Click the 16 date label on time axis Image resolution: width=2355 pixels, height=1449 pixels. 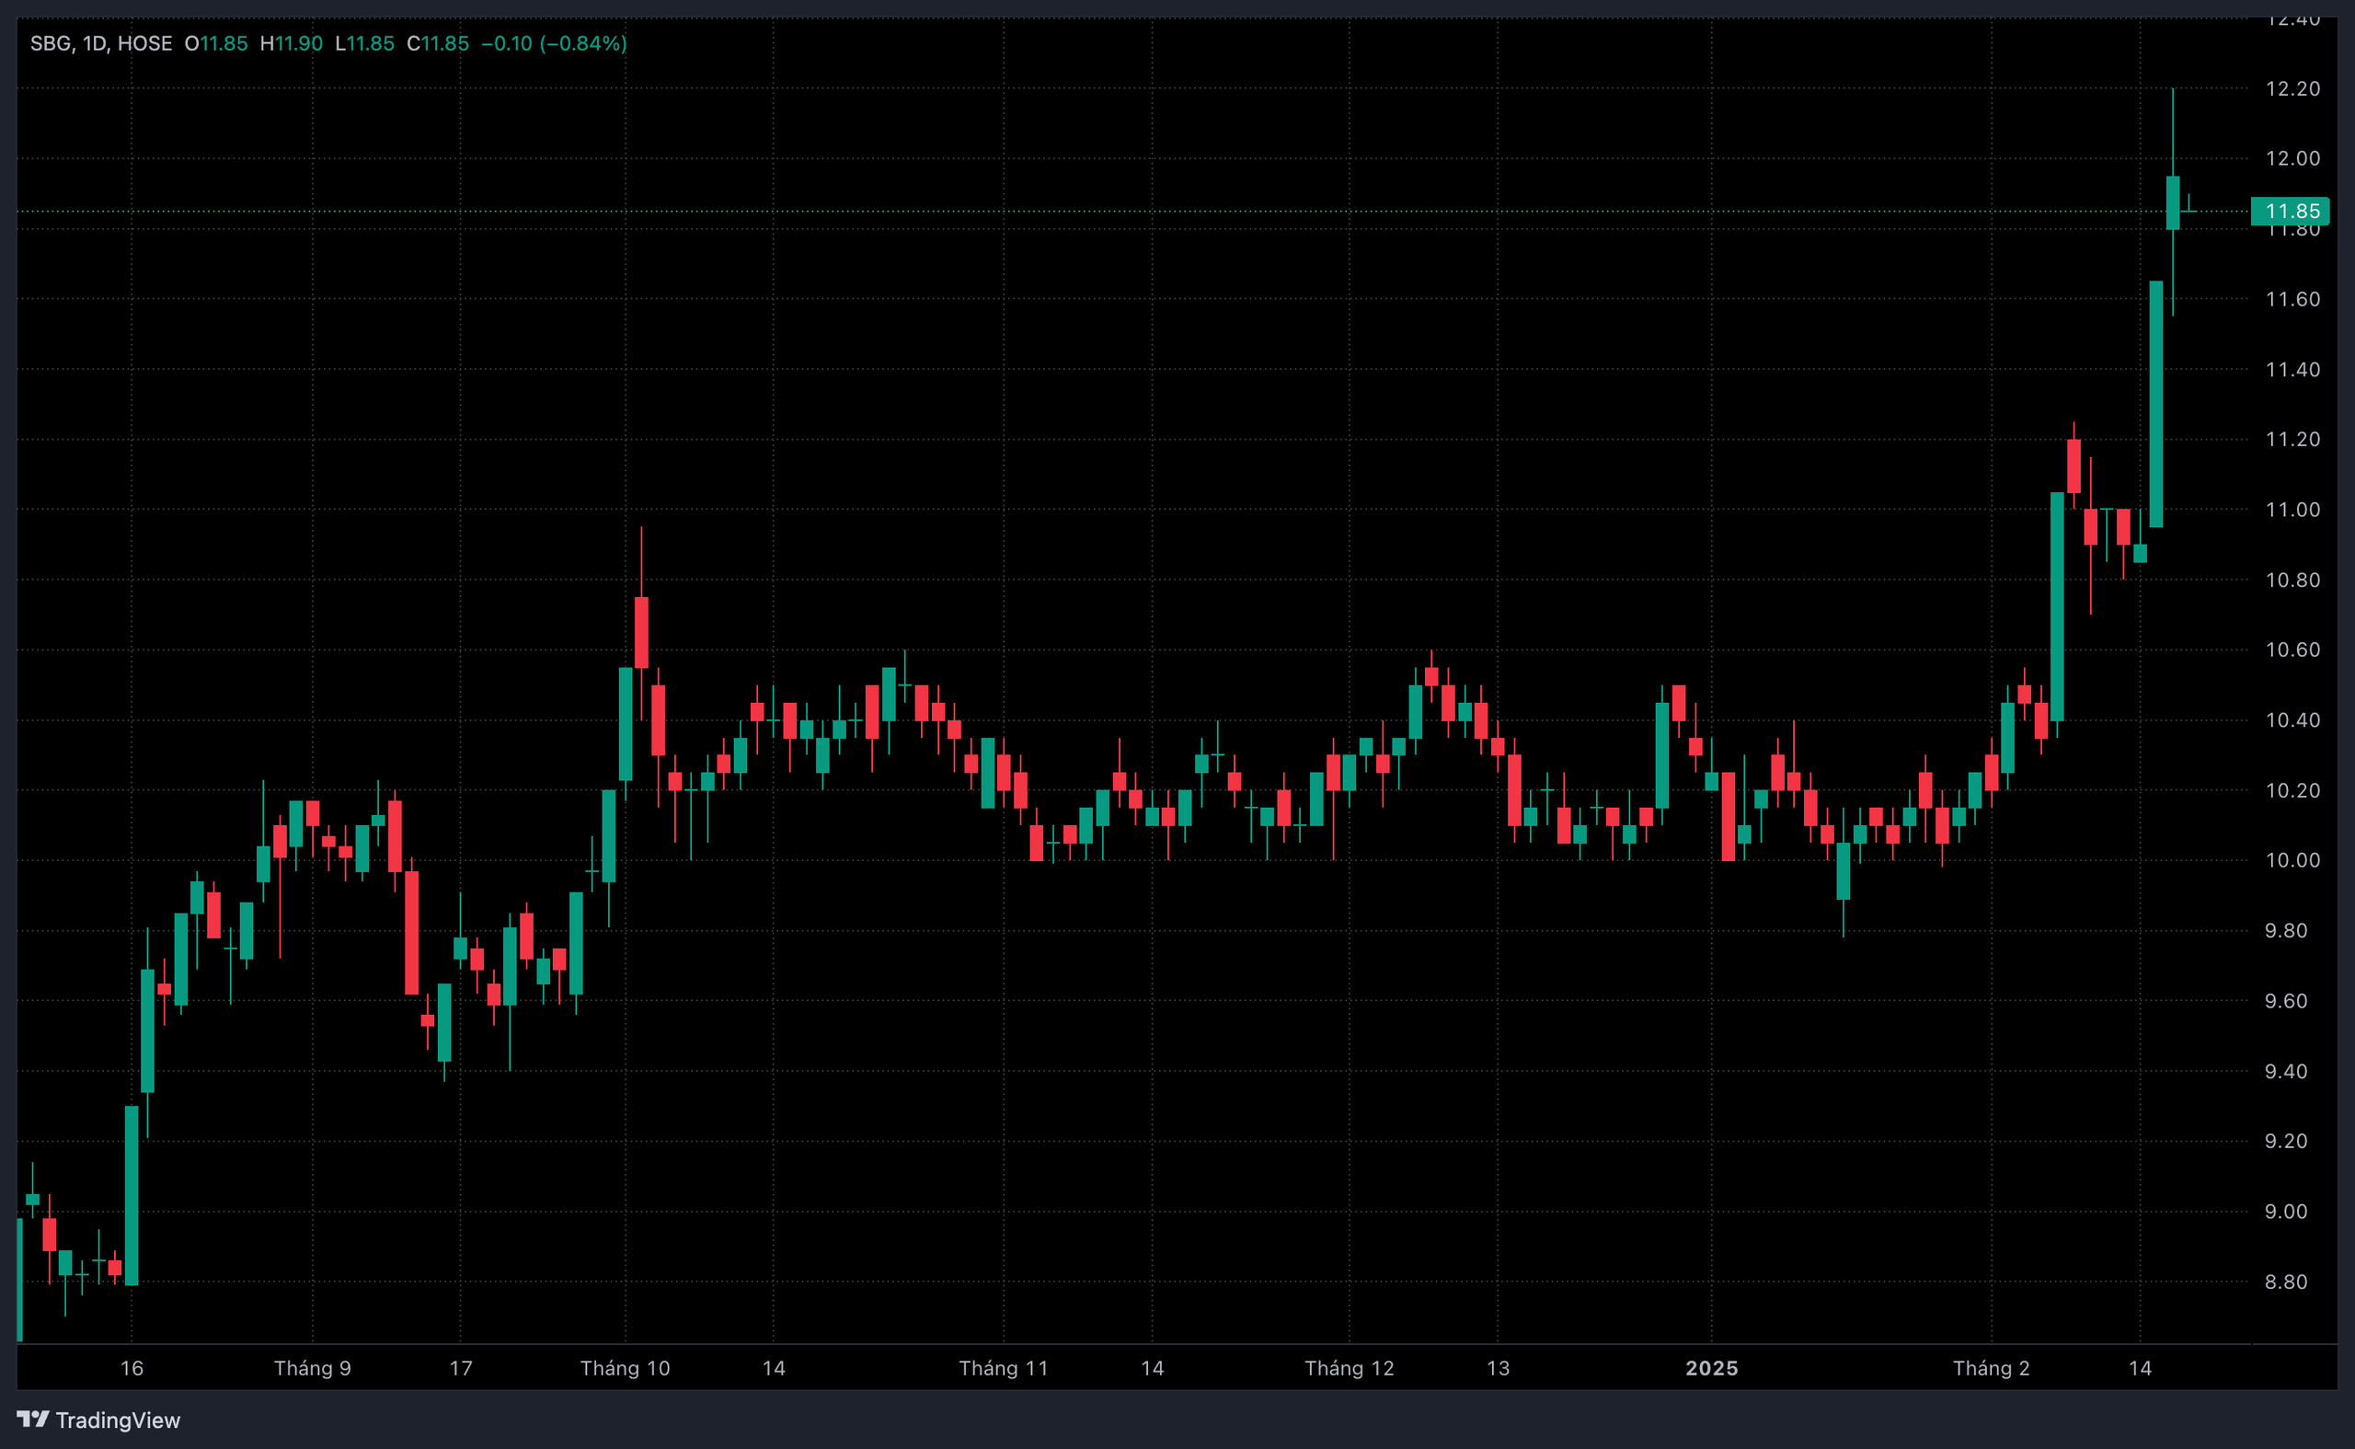[x=132, y=1367]
